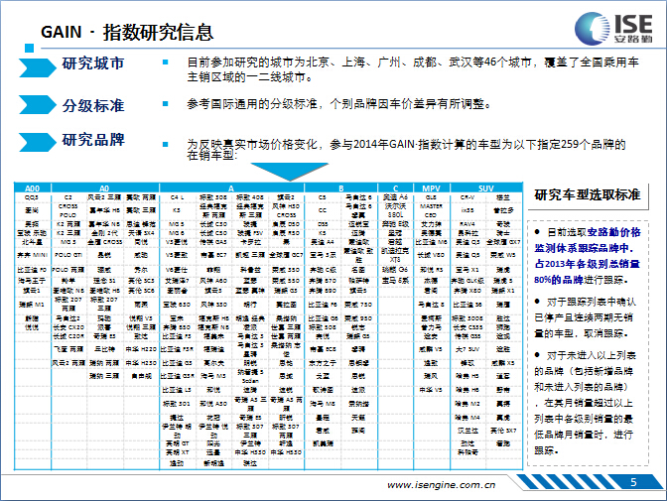
Task: Select the 宝马 X1 cell
Action: (467, 270)
